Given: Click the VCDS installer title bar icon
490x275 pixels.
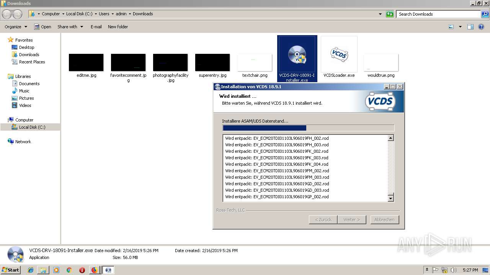Looking at the screenshot, I should [x=217, y=87].
